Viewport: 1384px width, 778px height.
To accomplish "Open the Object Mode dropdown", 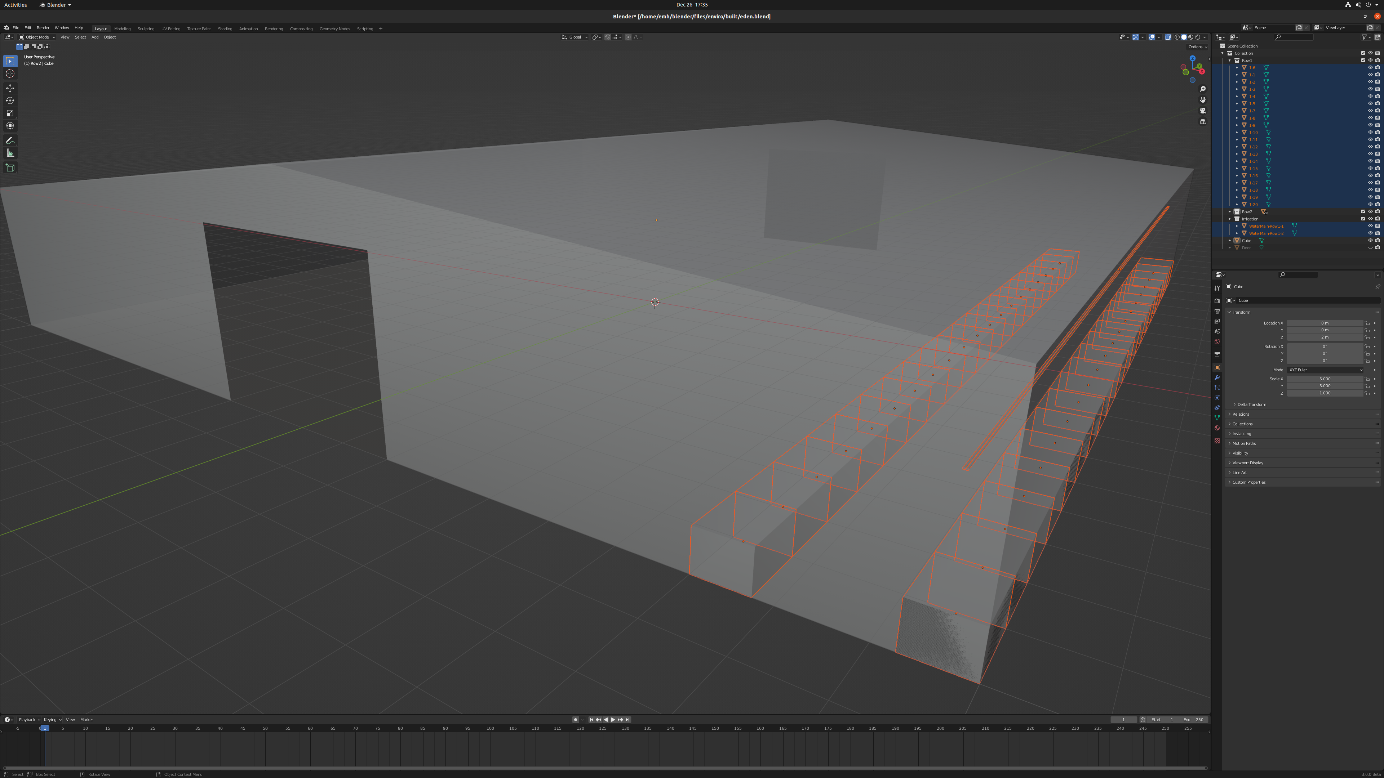I will [36, 37].
